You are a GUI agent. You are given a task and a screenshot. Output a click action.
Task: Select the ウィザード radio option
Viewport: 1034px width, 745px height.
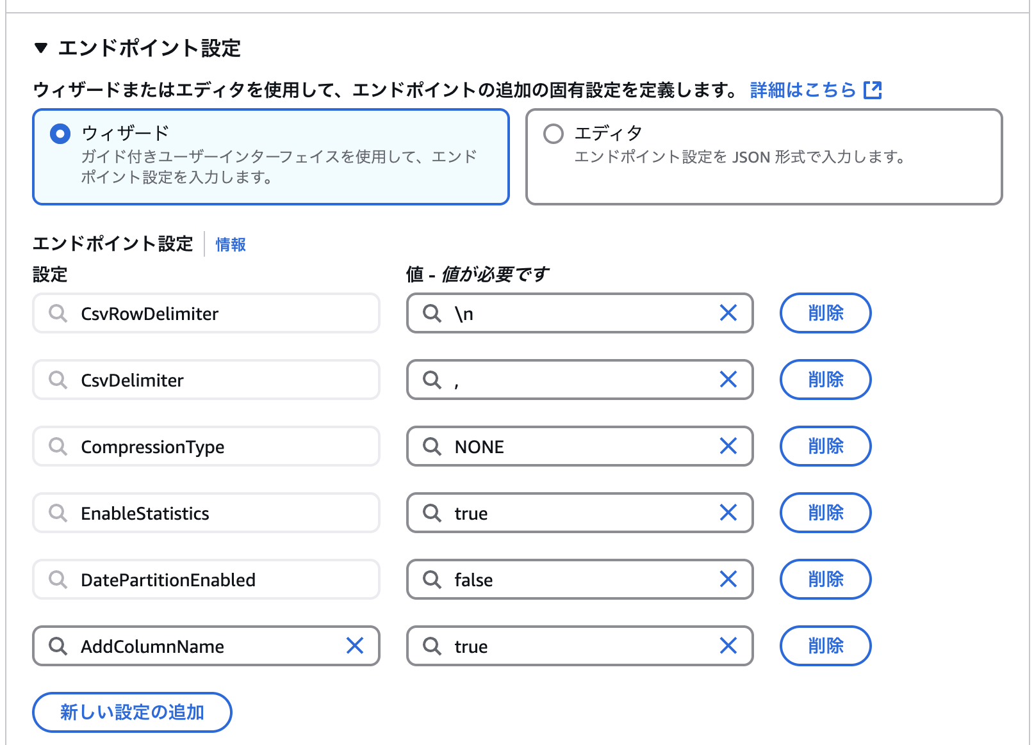pos(60,134)
